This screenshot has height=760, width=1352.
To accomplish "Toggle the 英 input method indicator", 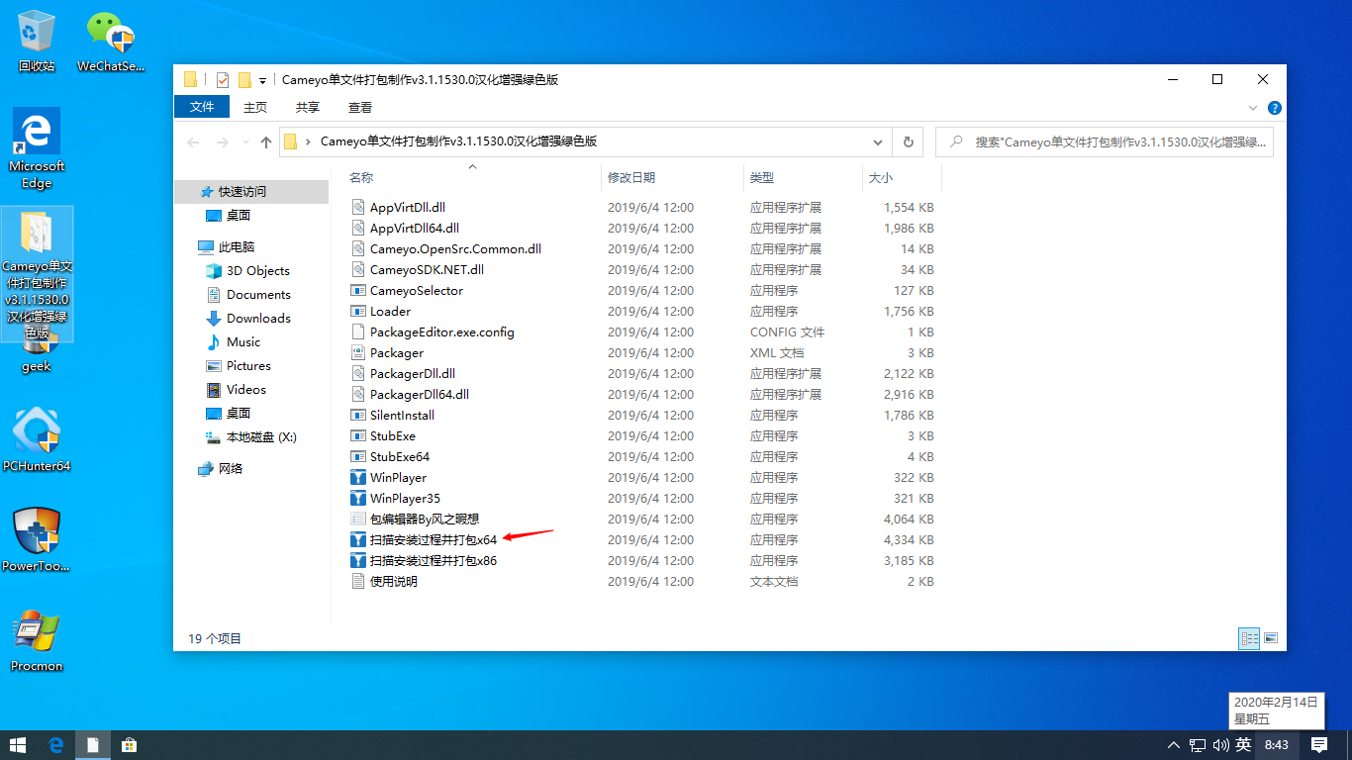I will pos(1243,745).
